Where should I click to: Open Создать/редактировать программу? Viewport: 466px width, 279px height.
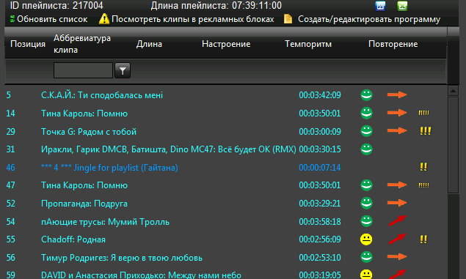(369, 19)
